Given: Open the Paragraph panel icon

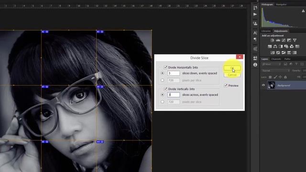Looking at the screenshot, I should [x=255, y=40].
